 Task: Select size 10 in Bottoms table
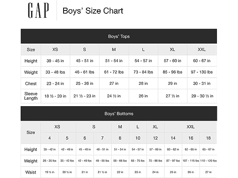[x=138, y=138]
